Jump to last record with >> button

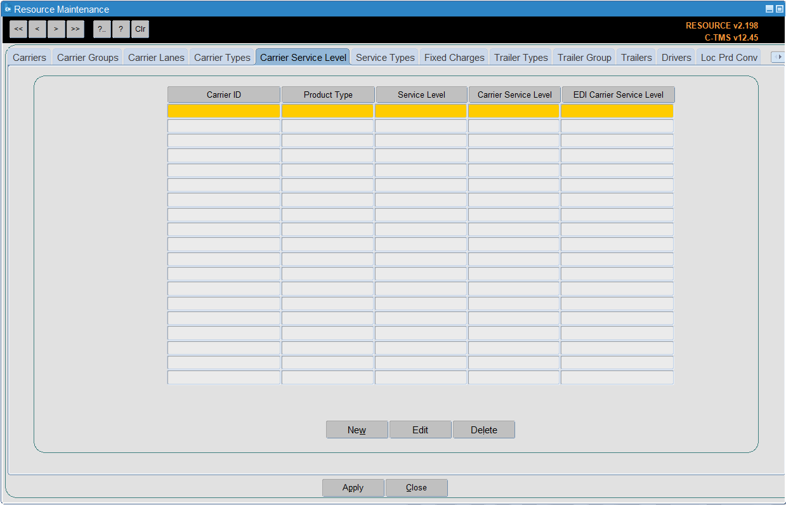click(x=75, y=29)
